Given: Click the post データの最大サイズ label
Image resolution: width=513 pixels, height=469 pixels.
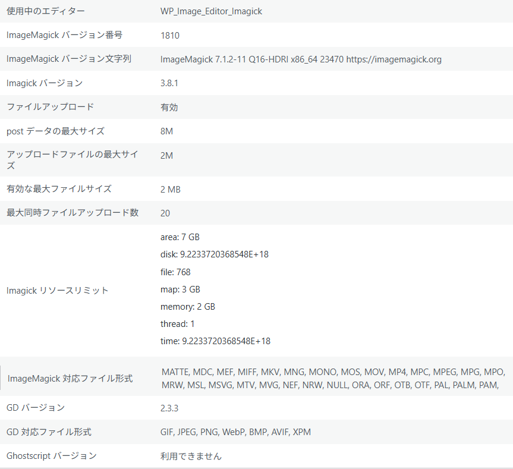Looking at the screenshot, I should [55, 131].
